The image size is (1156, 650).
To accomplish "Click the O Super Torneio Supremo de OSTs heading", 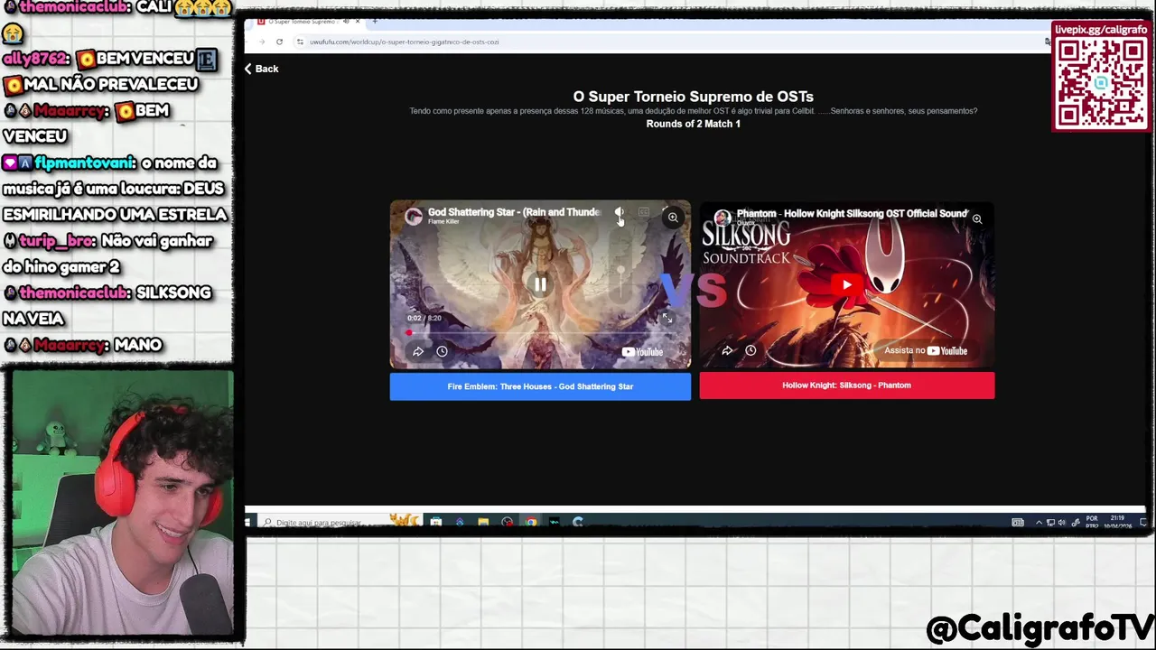I will click(693, 97).
